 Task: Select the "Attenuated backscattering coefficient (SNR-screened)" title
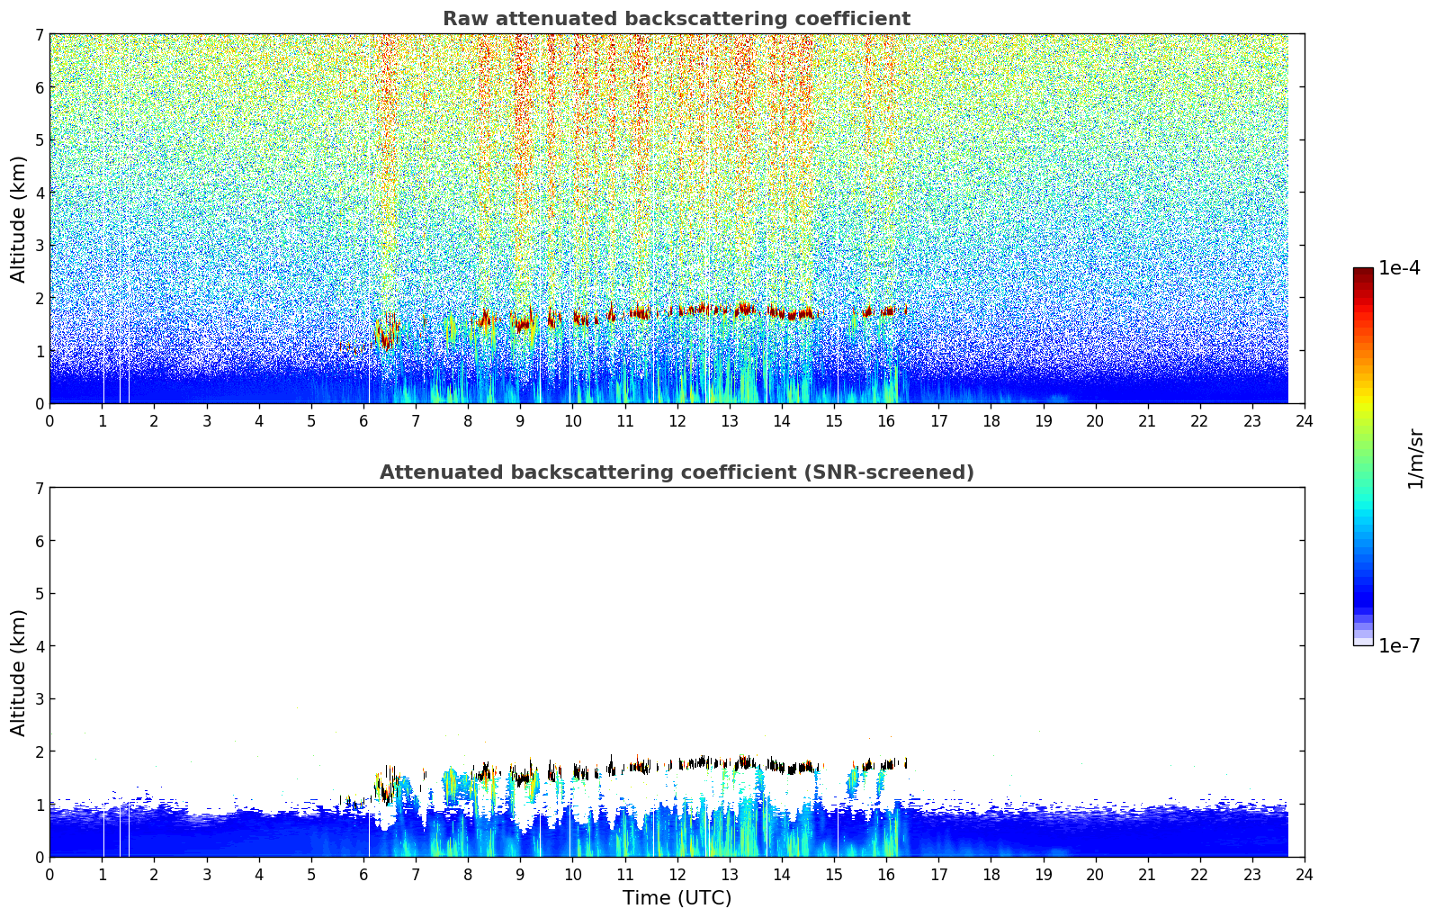(677, 472)
